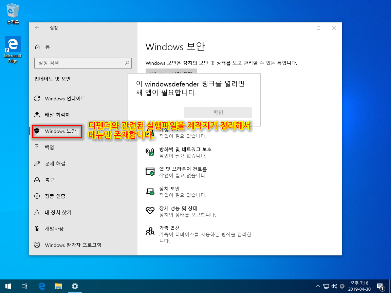Click the family options people icon
The width and height of the screenshot is (391, 293).
pos(150,231)
